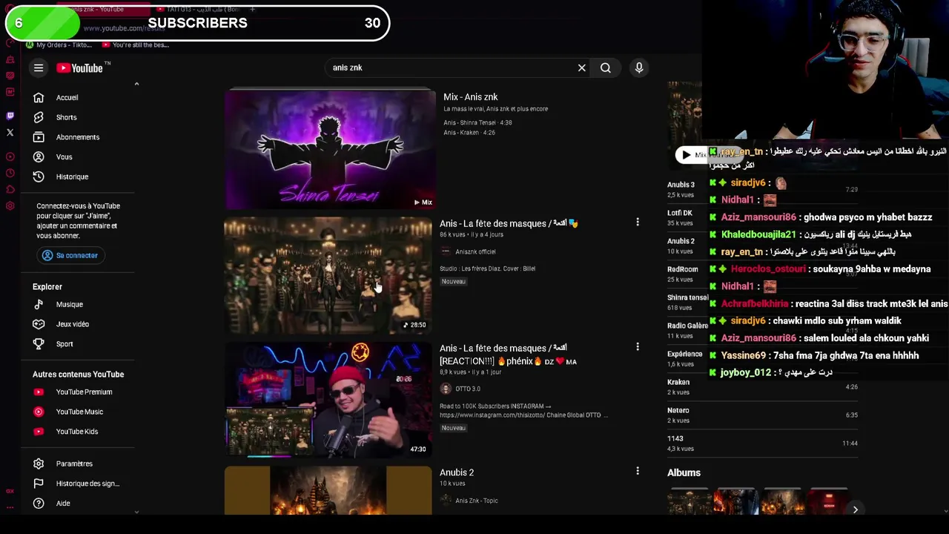Click the YouTube Kids icon

pos(39,432)
